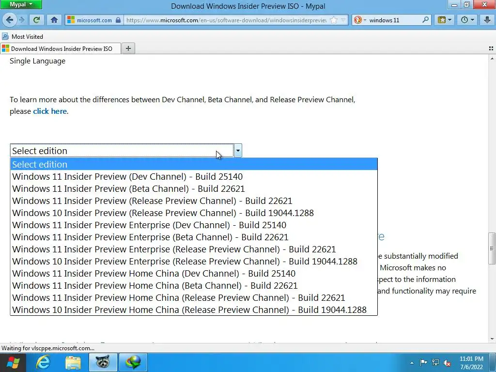Bookmark this page with the star icon
The image size is (496, 372).
333,20
